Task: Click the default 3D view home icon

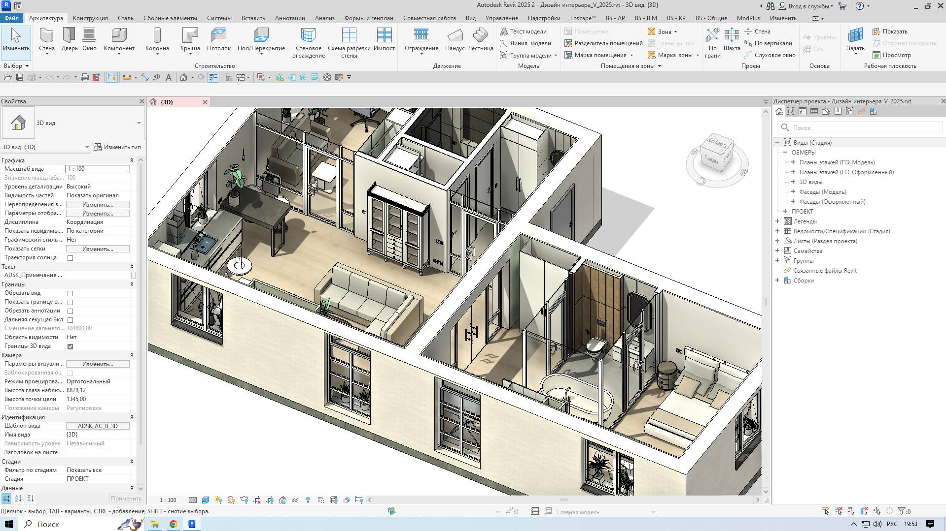Action: (x=184, y=77)
